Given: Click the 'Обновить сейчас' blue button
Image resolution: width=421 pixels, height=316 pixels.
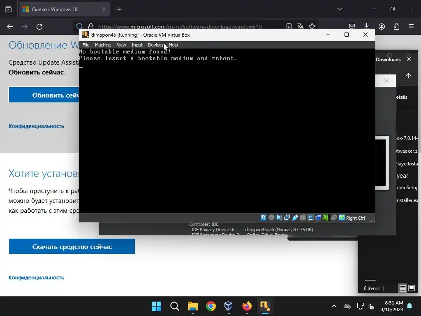Looking at the screenshot, I should pyautogui.click(x=44, y=95).
